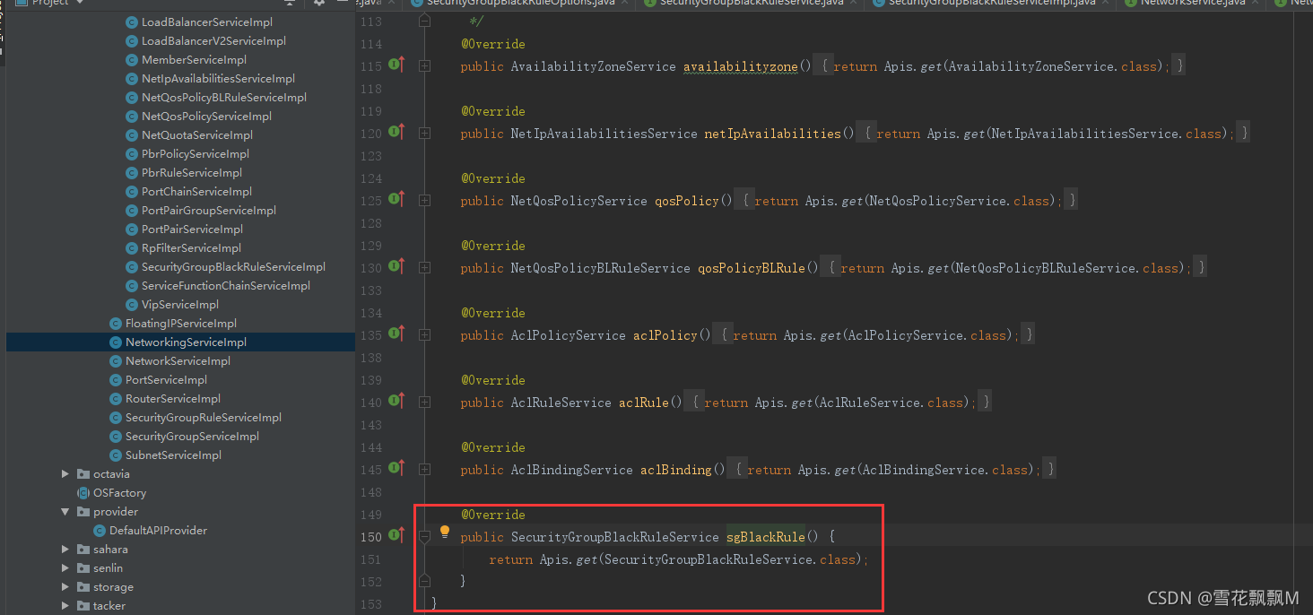
Task: Click the class icon of PbrPolicyServiceImpl
Action: pyautogui.click(x=132, y=154)
